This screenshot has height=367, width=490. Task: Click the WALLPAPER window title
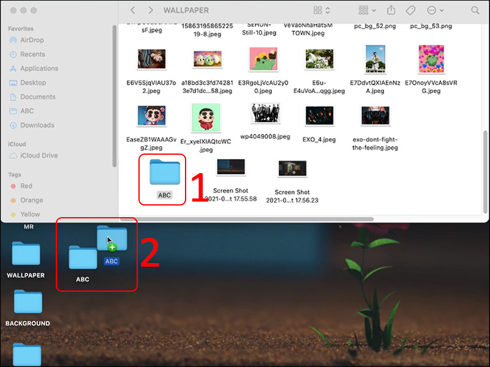pos(186,10)
